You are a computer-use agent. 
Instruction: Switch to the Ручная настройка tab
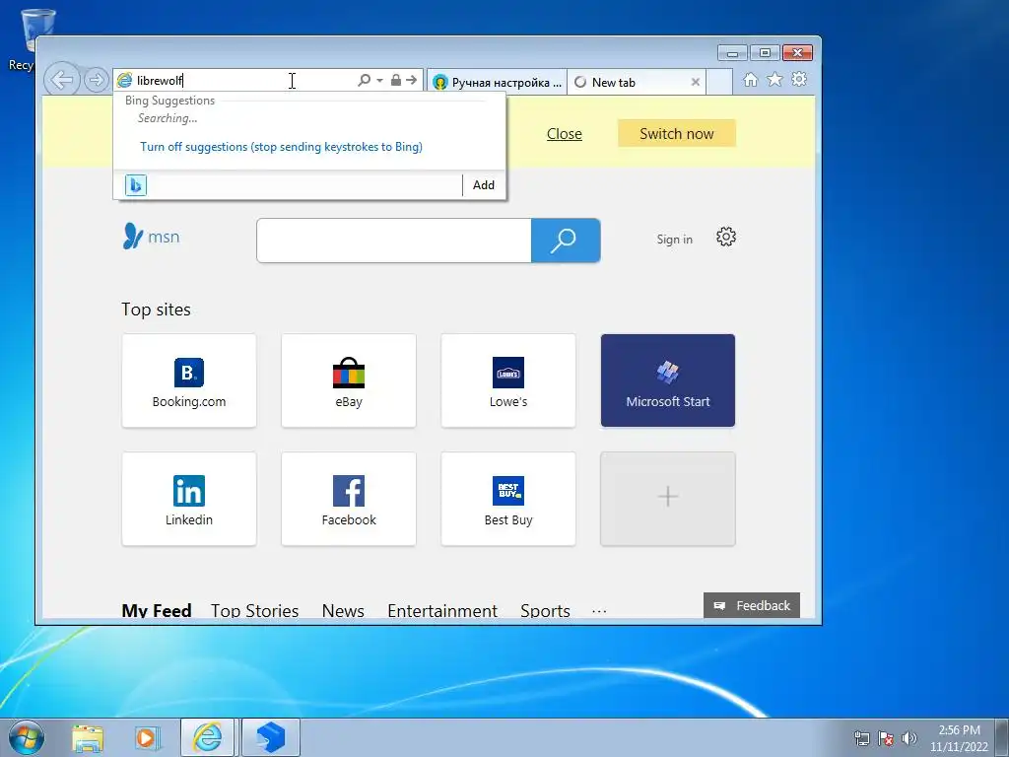[x=497, y=83]
